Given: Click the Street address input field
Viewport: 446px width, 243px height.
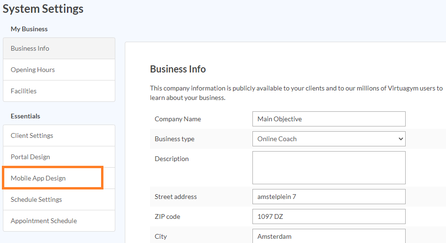Looking at the screenshot, I should 328,197.
